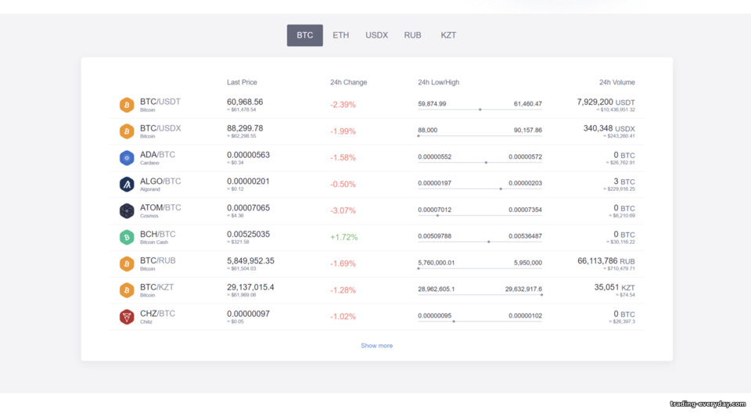Click the last price 0.00000563
This screenshot has height=413, width=751.
click(248, 155)
